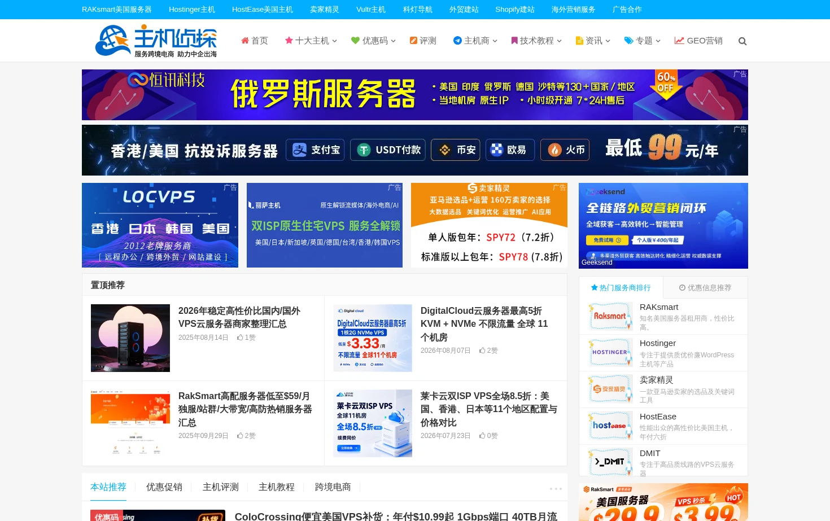
Task: Open the RakSmart高配服务器 article thumbnail
Action: pyautogui.click(x=130, y=423)
